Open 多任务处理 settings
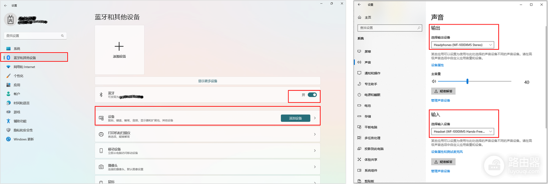This screenshot has height=184, width=548. tap(372, 137)
